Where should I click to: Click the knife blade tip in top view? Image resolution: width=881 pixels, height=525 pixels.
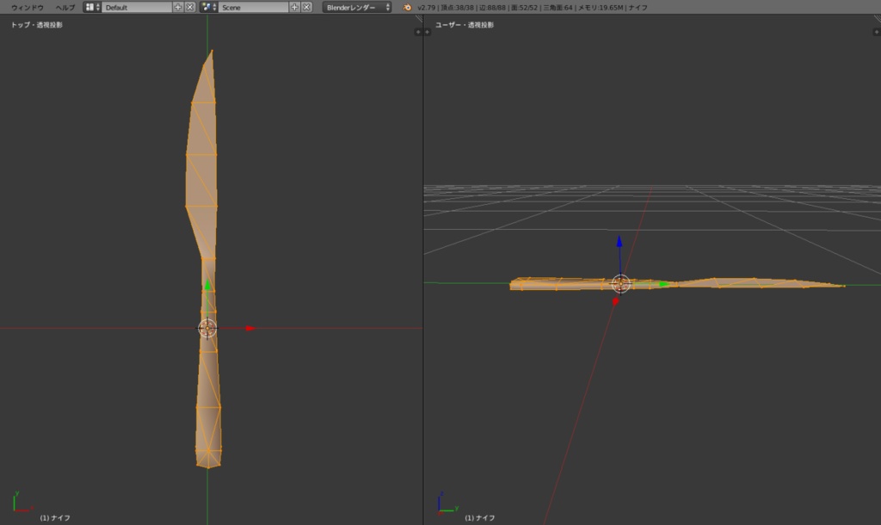[212, 52]
